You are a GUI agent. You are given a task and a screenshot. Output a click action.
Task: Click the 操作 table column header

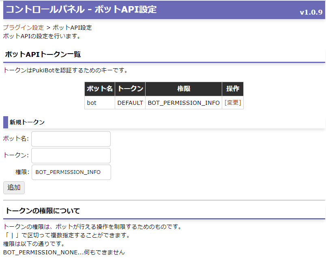pos(233,89)
